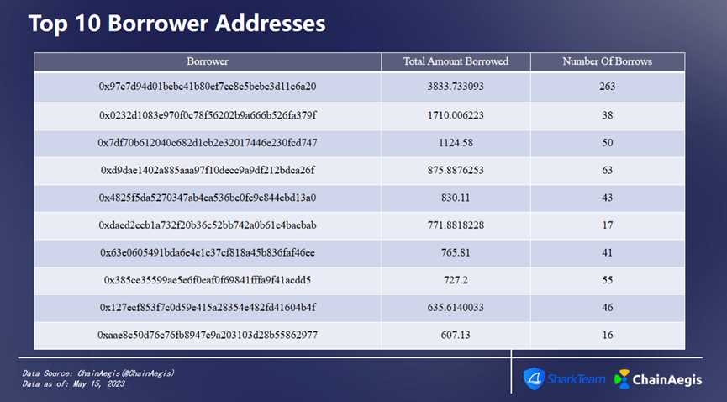Image resolution: width=727 pixels, height=402 pixels.
Task: Click the Data Source ChainAegis footer text
Action: (x=98, y=373)
